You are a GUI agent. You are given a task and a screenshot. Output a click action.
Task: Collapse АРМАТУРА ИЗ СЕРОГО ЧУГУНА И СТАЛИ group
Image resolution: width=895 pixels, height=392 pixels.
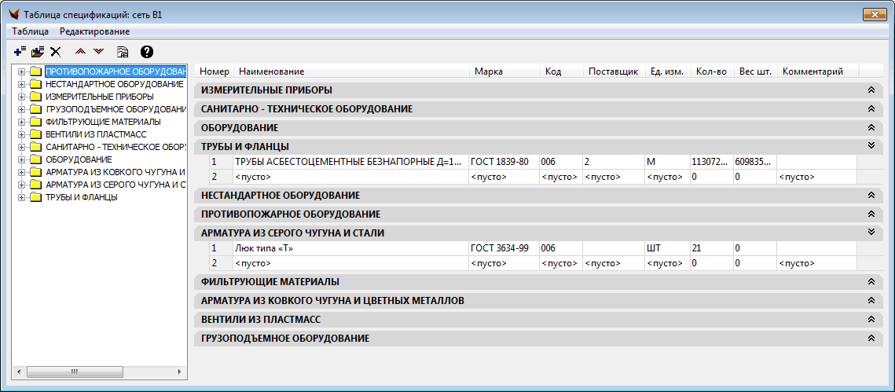[871, 233]
